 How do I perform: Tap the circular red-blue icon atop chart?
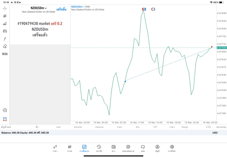[153, 9]
